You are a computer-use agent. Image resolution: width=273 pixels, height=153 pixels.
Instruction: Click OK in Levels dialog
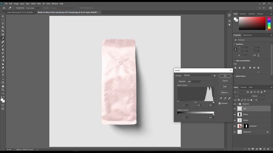(x=225, y=76)
